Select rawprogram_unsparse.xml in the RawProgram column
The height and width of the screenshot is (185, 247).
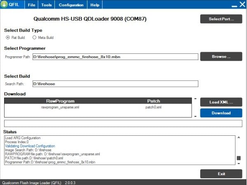pyautogui.click(x=60, y=107)
